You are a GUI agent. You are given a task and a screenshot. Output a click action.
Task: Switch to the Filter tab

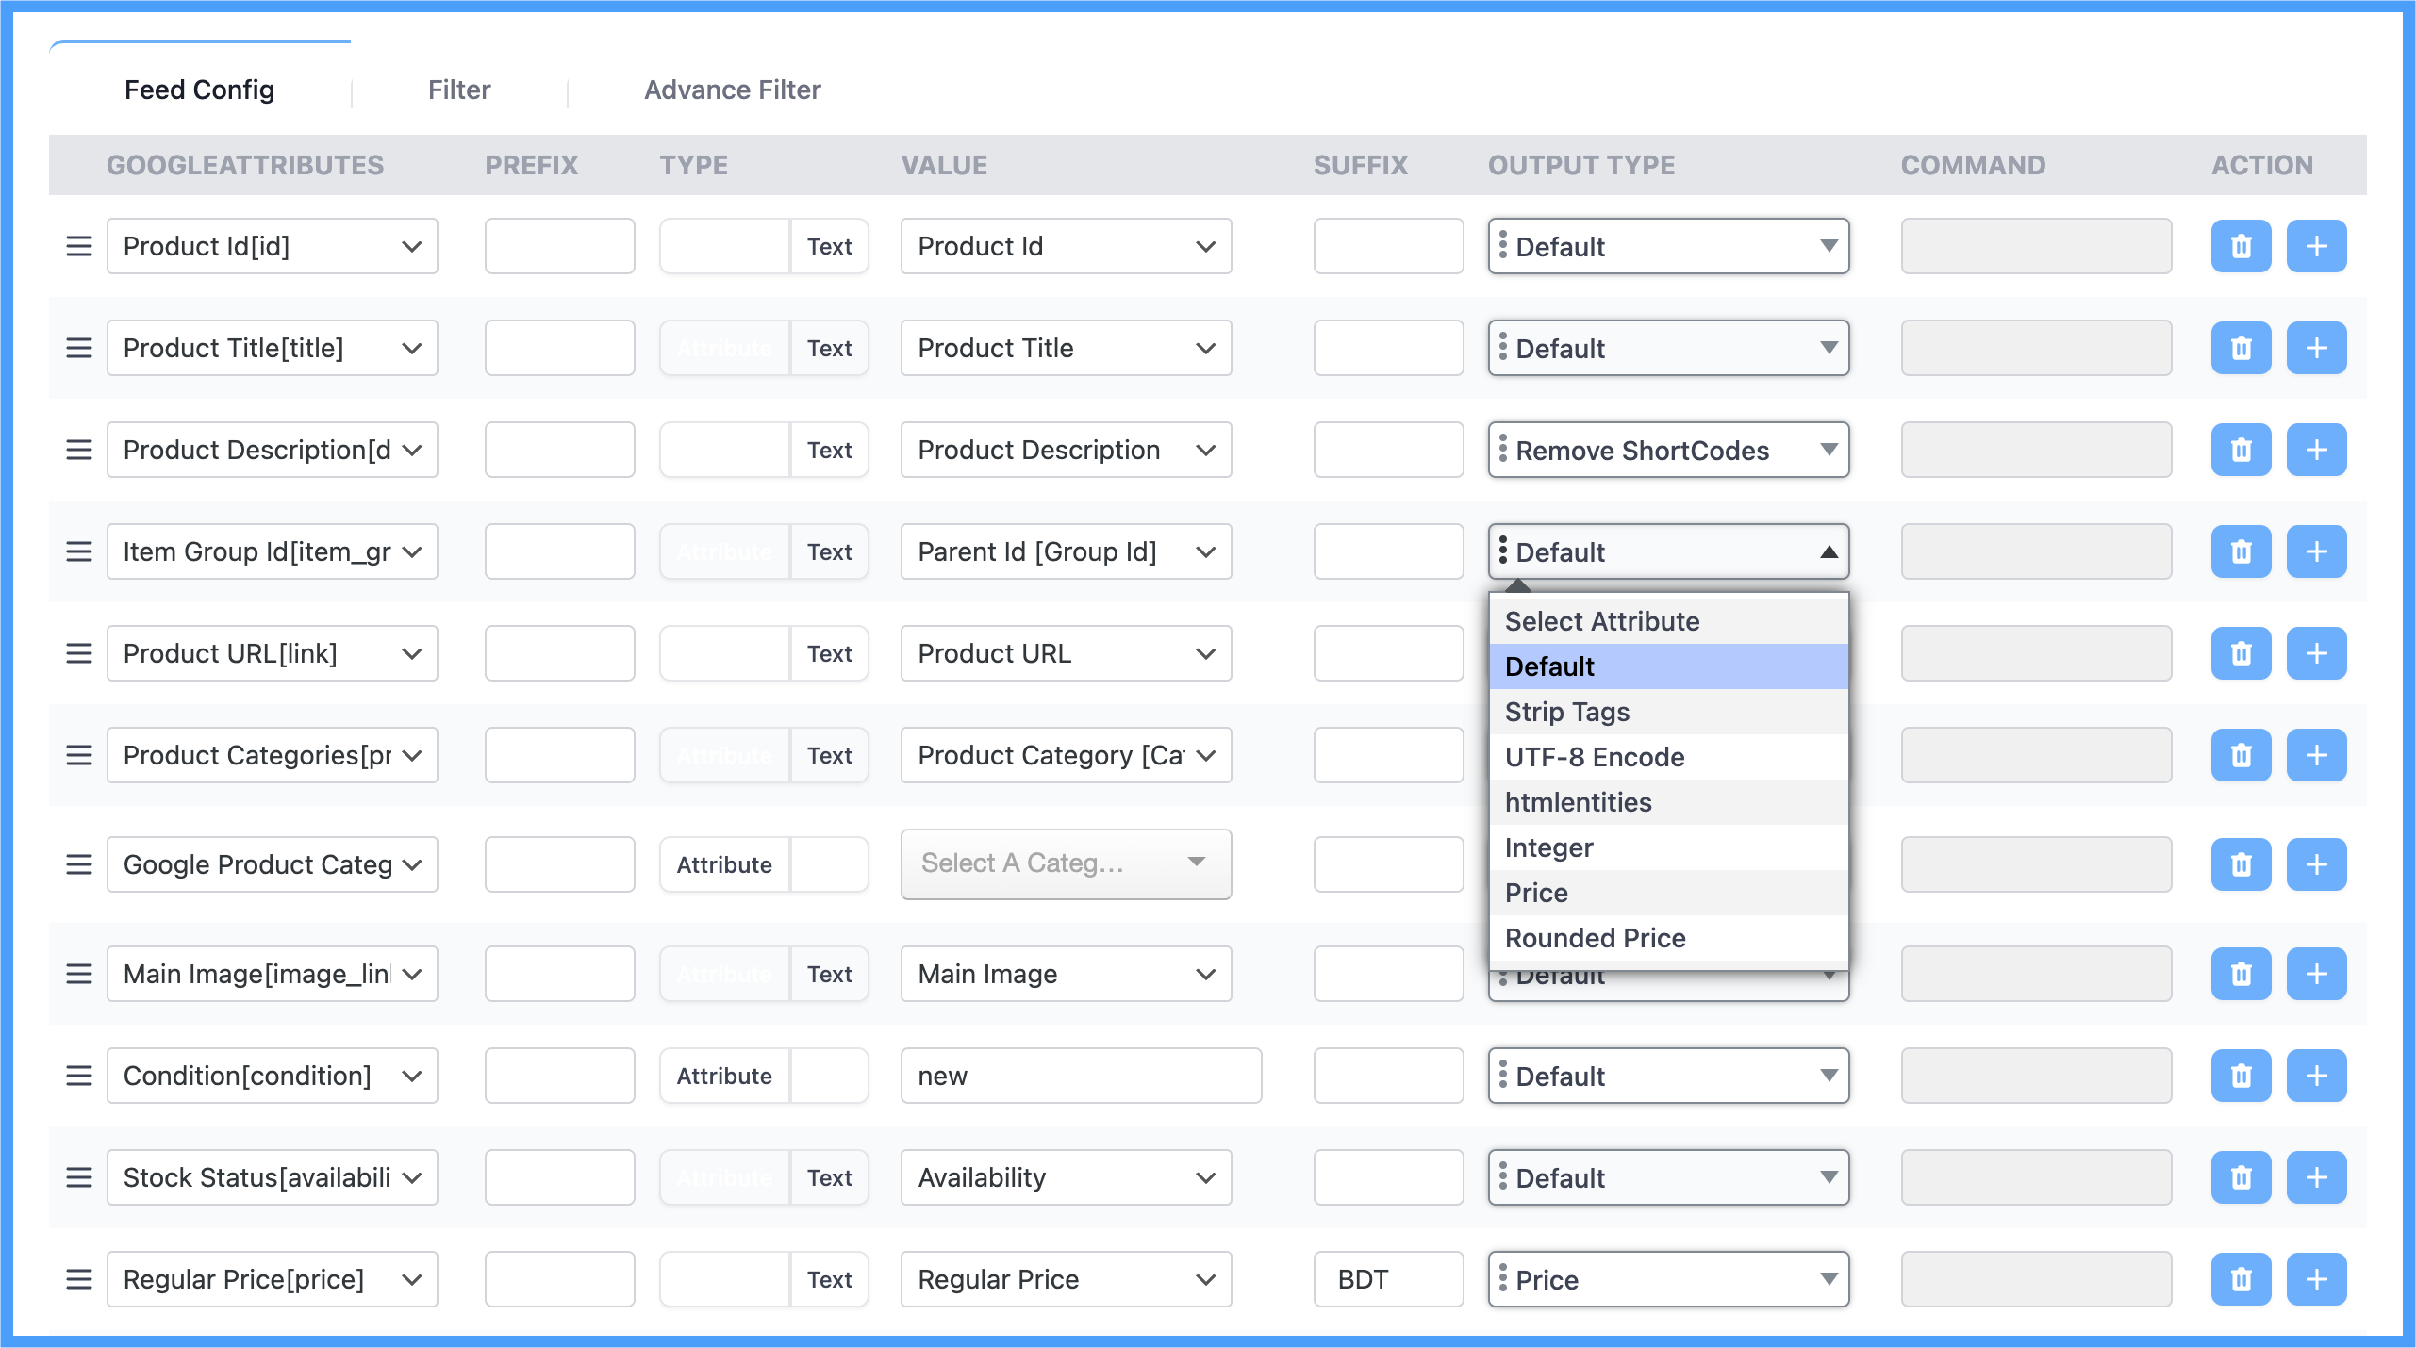pyautogui.click(x=459, y=90)
